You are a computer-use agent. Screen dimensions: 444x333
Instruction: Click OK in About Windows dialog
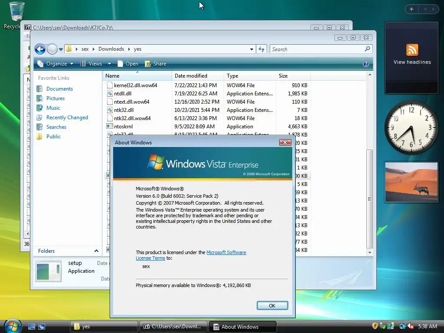272,306
